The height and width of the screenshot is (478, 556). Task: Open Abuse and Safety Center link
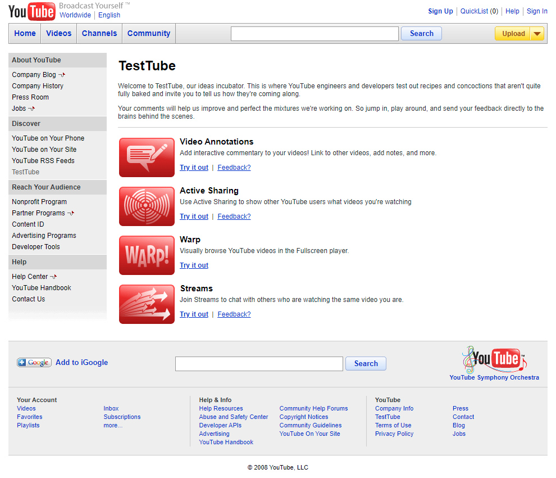point(233,417)
